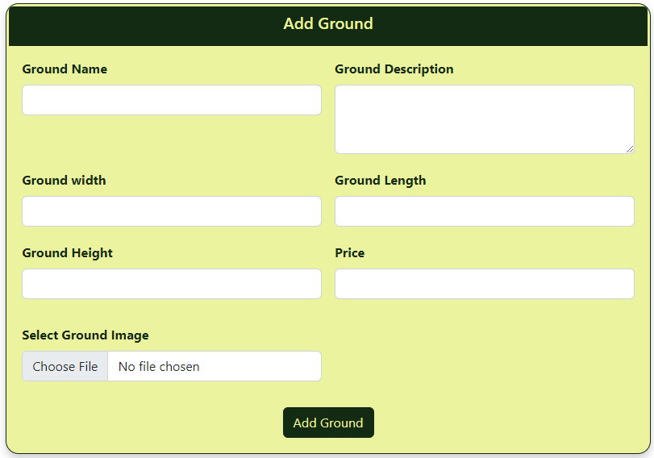Screen dimensions: 654x458
Task: Click into the Ground Length field
Action: pos(484,211)
